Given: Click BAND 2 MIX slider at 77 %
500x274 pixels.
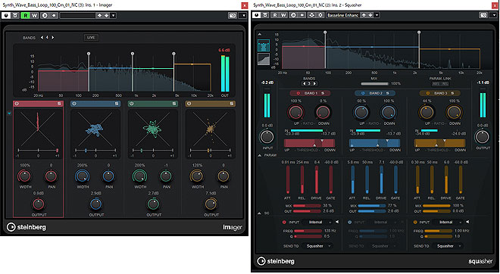Looking at the screenshot, I should (x=371, y=206).
